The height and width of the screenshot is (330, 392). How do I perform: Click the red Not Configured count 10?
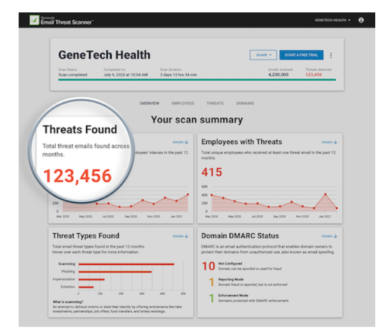coord(208,266)
